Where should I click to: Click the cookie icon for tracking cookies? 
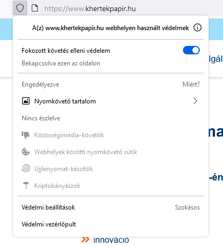tap(26, 151)
